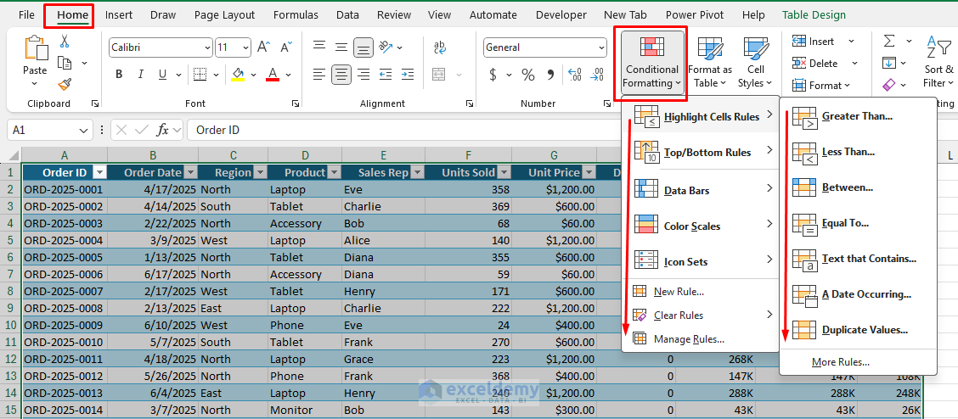This screenshot has height=419, width=958.
Task: Align text left in Alignment group
Action: (x=319, y=75)
